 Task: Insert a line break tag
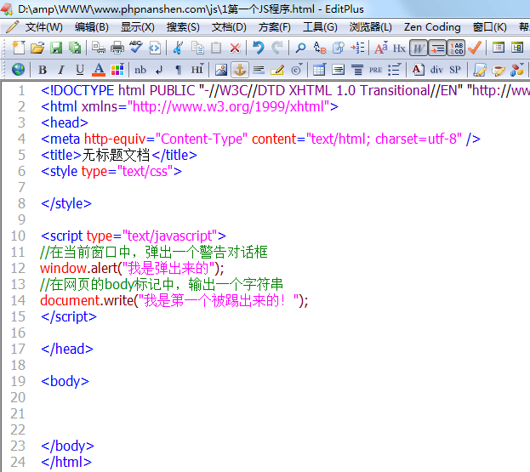coord(159,70)
